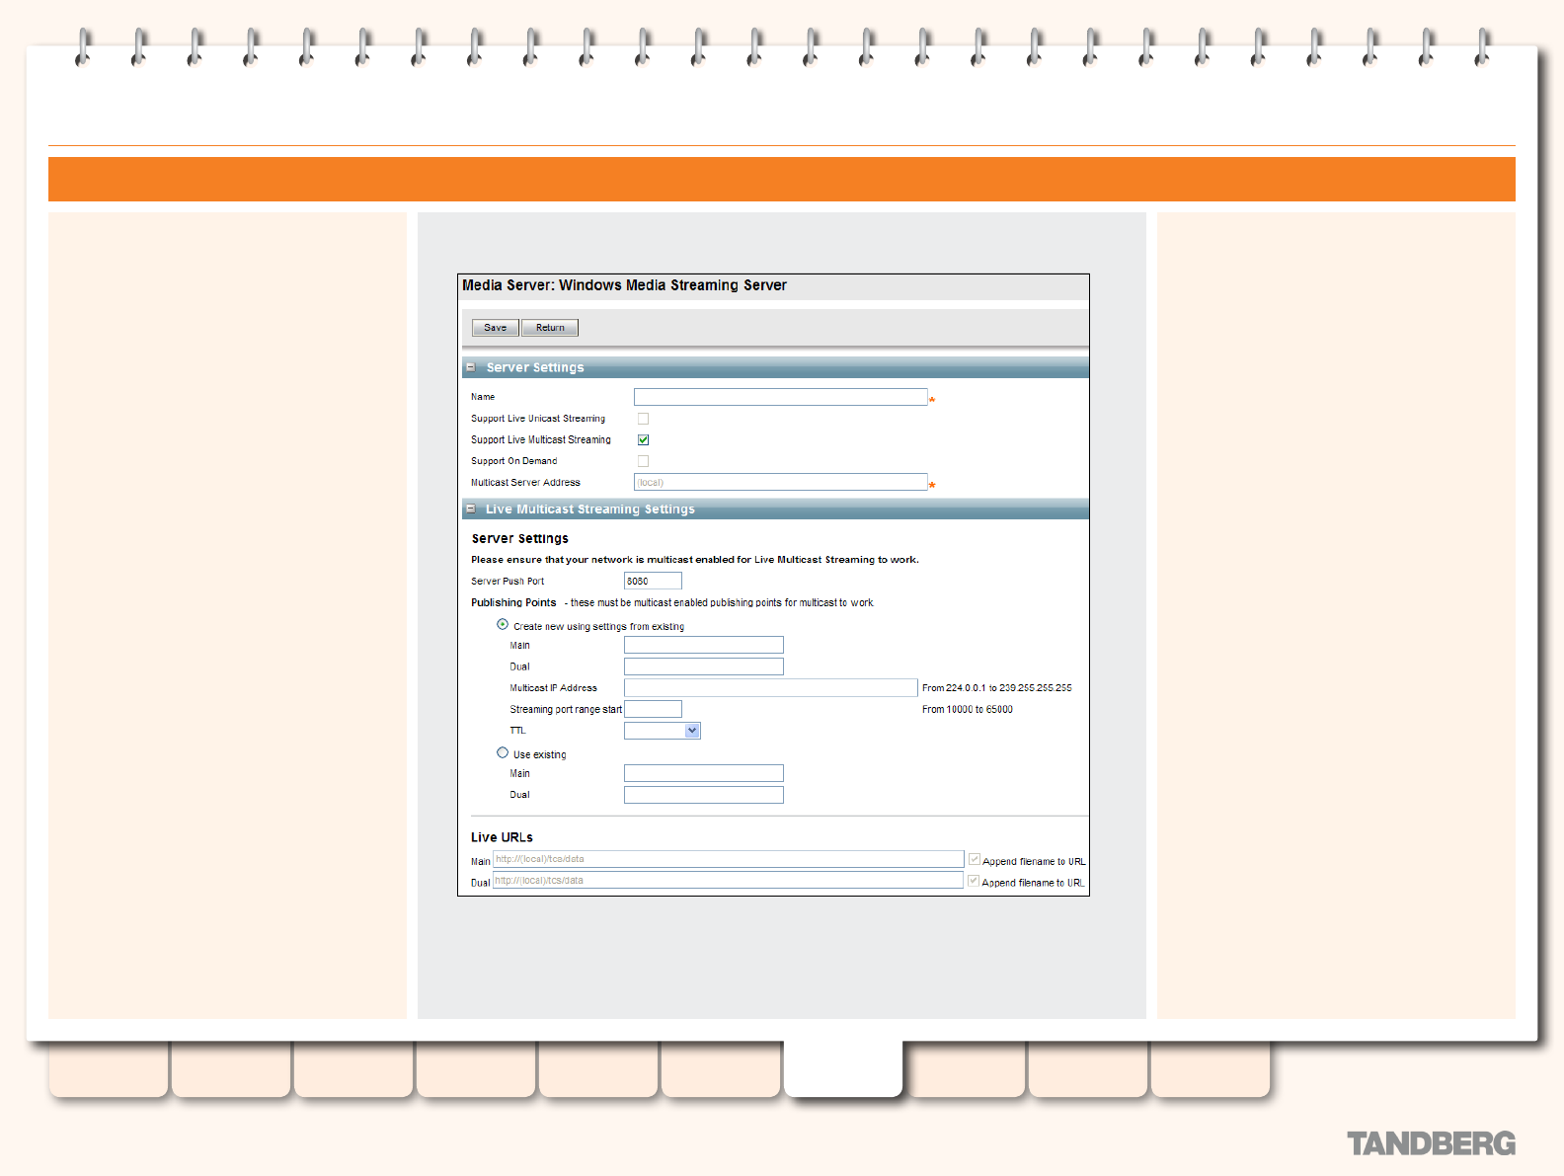Image resolution: width=1564 pixels, height=1176 pixels.
Task: Click the 'From 224.0.0.1 to 239.255.255.255' hint text
Action: point(996,688)
